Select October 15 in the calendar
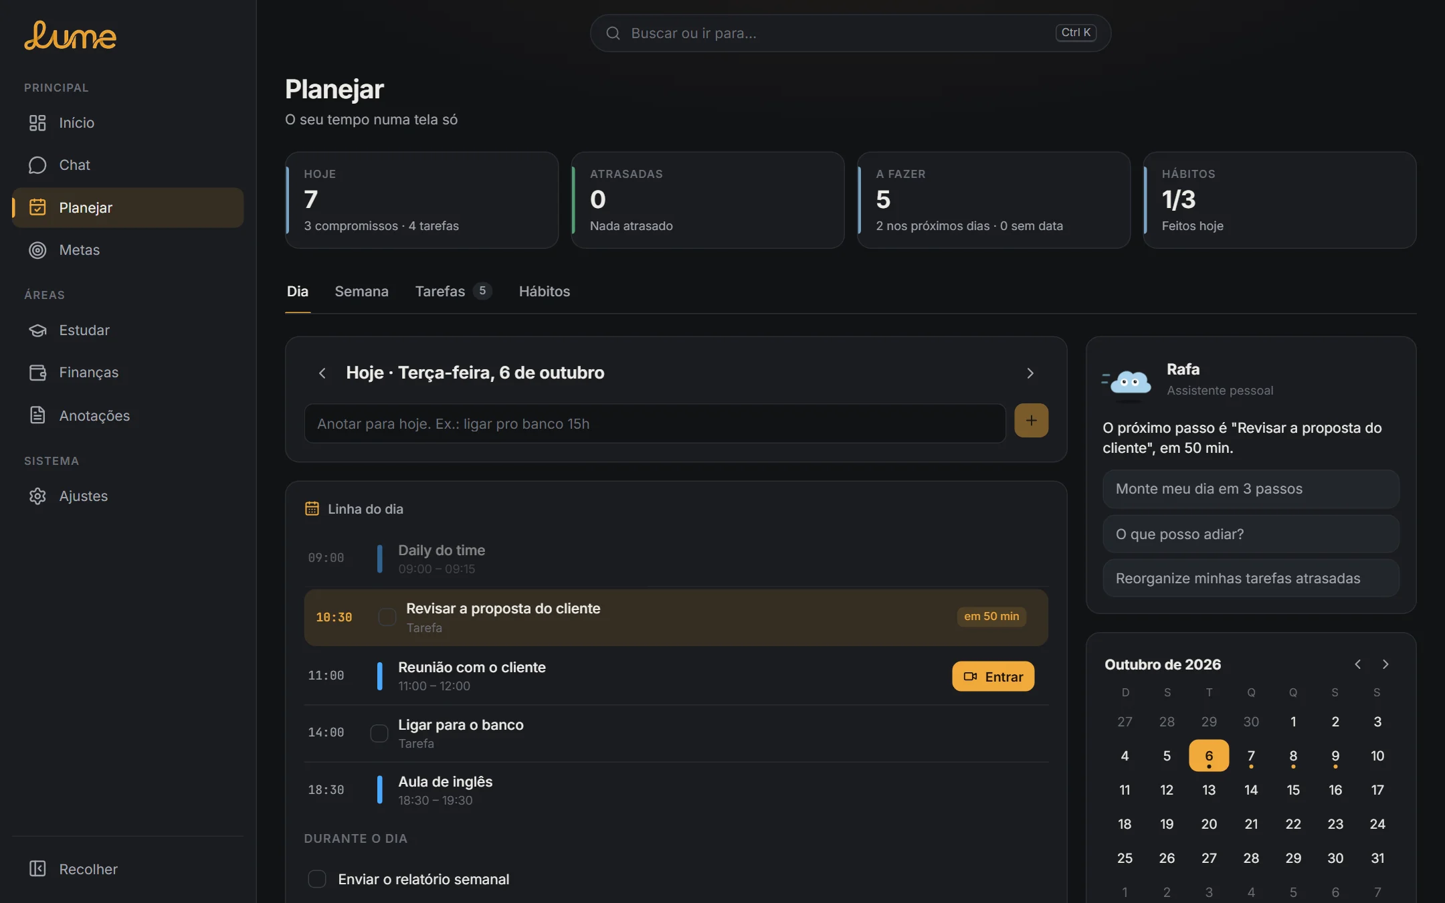1445x903 pixels. coord(1293,790)
